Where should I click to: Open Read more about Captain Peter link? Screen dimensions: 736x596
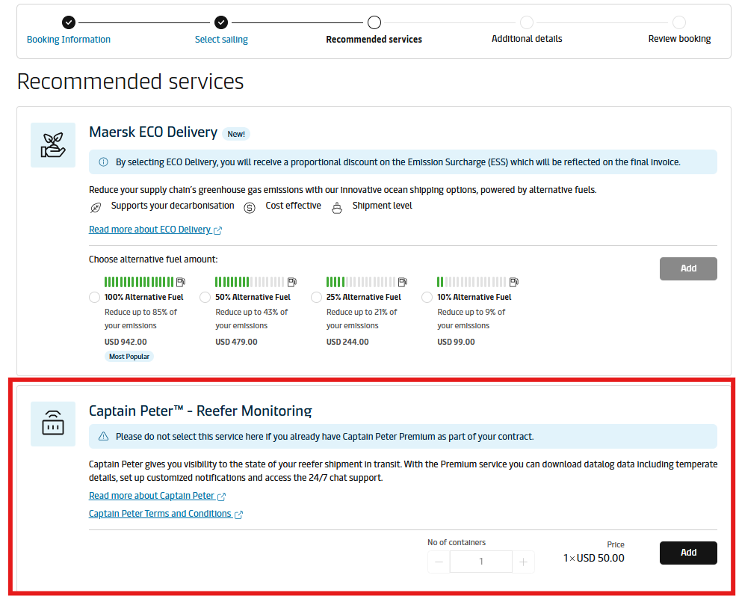coord(152,496)
